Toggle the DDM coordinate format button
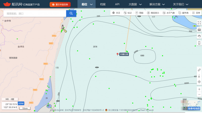This screenshot has height=113, width=202. point(21,103)
